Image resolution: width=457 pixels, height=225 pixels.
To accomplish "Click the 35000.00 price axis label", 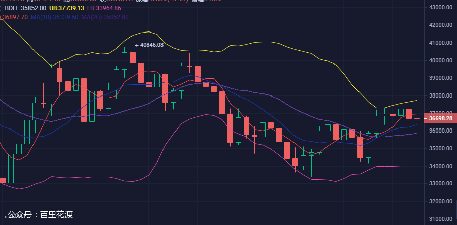I will point(441,149).
